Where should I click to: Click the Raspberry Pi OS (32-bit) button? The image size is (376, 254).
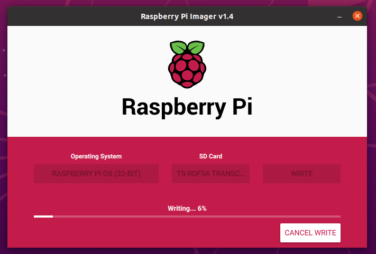pos(96,174)
